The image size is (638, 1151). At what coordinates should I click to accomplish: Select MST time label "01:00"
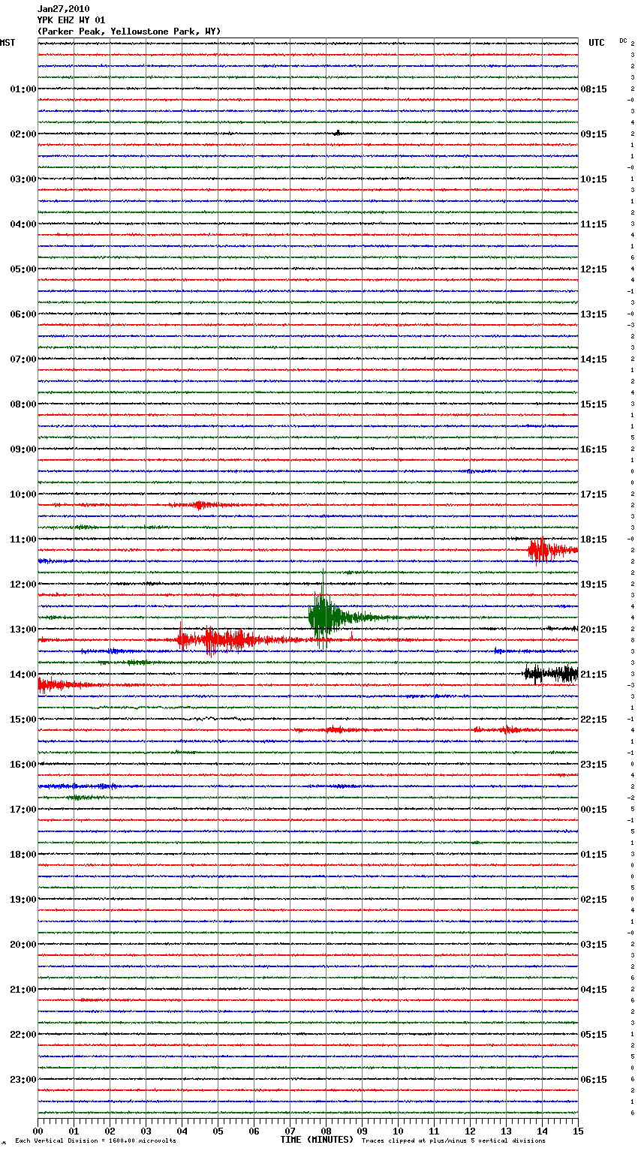click(23, 89)
